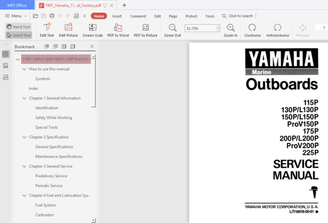Viewport: 328px width, 223px height.
Task: Go to Maintenance Specifications bookmark
Action: [59, 156]
